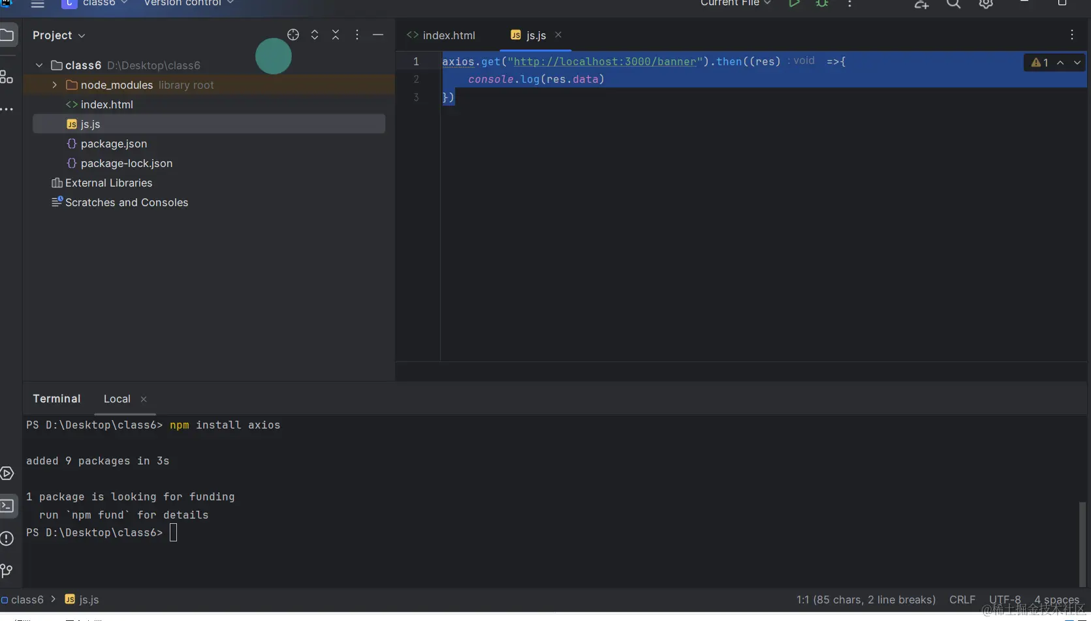The width and height of the screenshot is (1091, 621).
Task: Go to previous highlighted problem arrow
Action: [1060, 63]
